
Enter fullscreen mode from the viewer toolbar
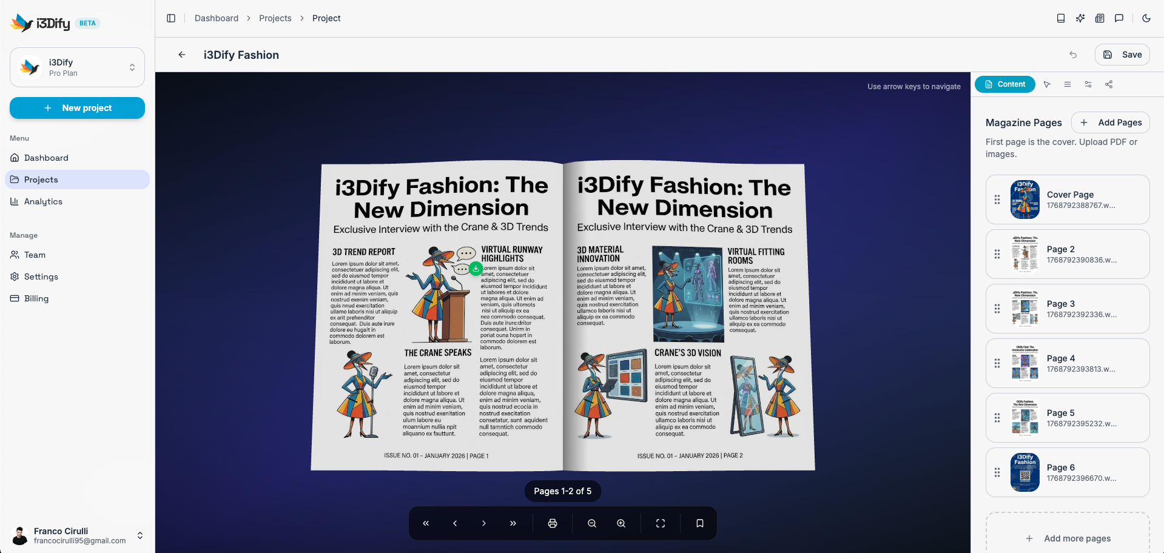coord(660,523)
